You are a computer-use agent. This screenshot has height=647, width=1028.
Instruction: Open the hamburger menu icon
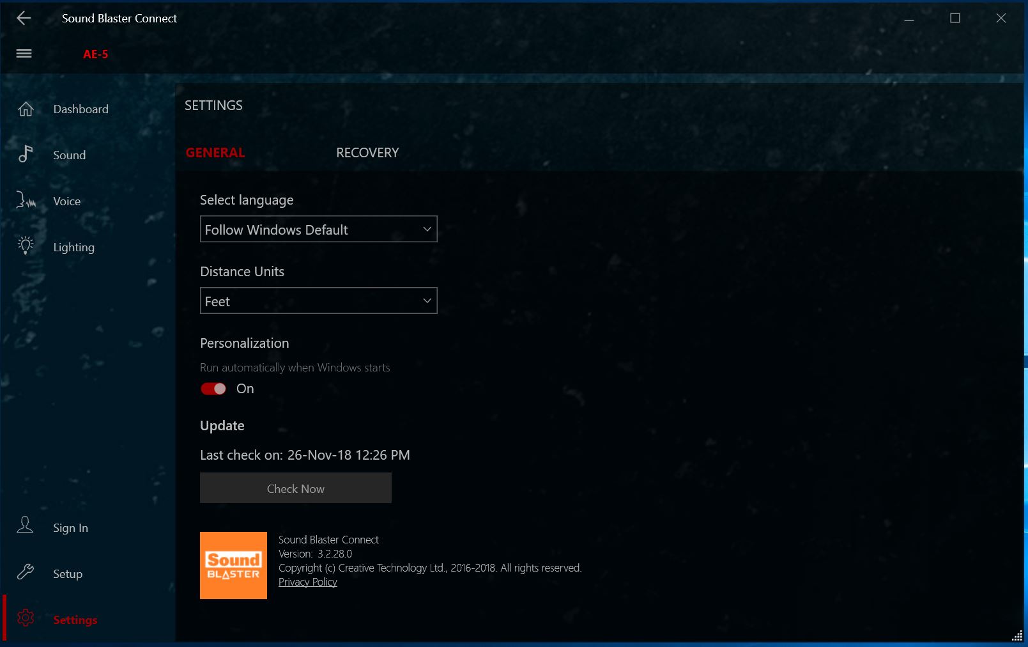(24, 54)
